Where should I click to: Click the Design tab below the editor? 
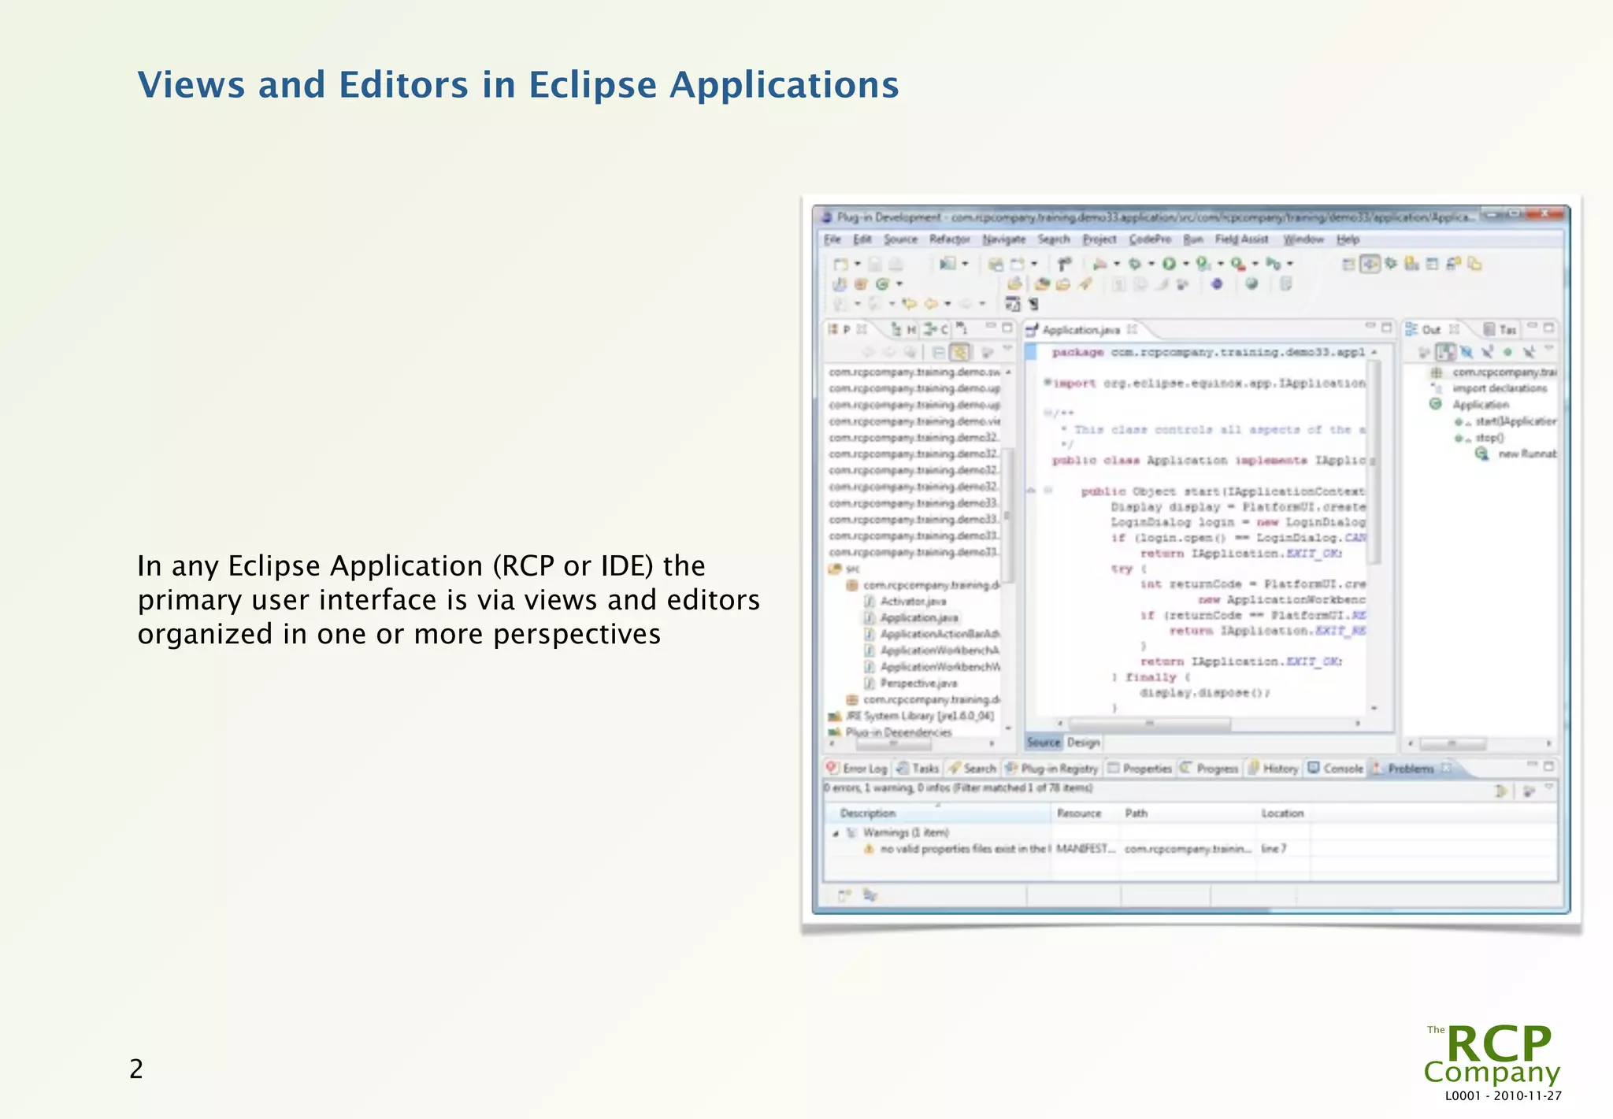[1083, 742]
